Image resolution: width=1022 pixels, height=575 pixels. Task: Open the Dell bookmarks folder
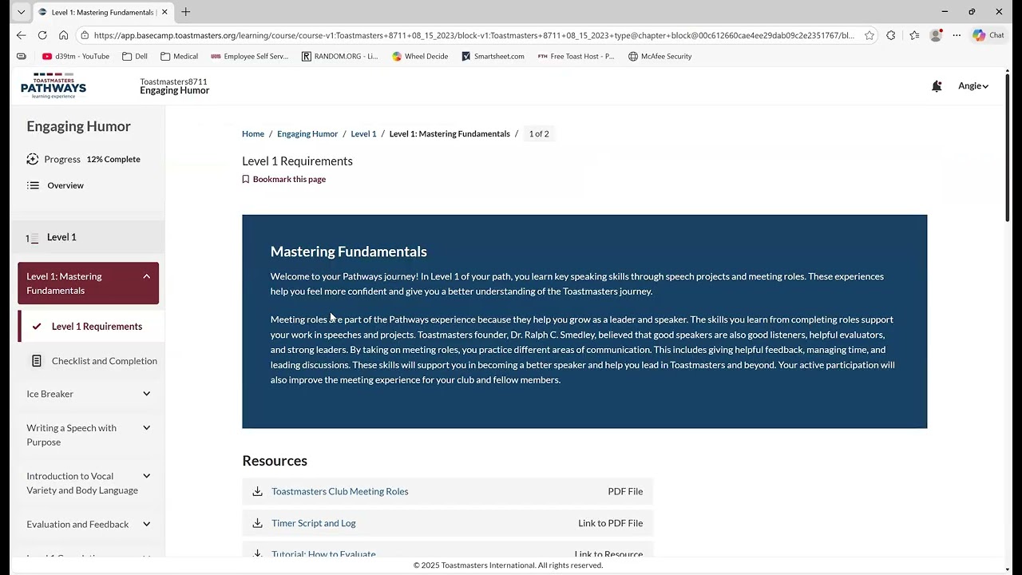[135, 57]
